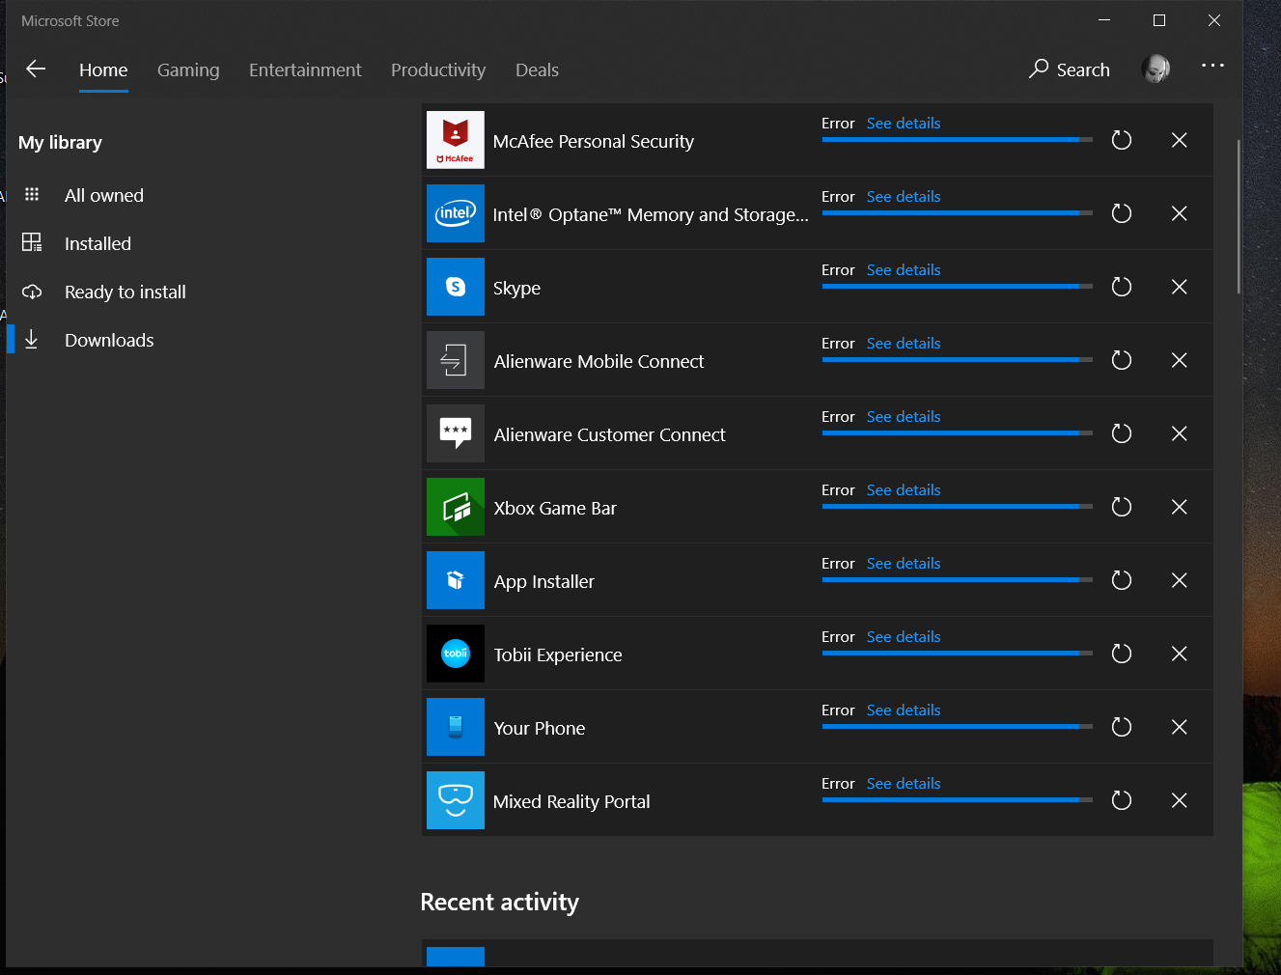
Task: Click the Search button
Action: pyautogui.click(x=1070, y=70)
